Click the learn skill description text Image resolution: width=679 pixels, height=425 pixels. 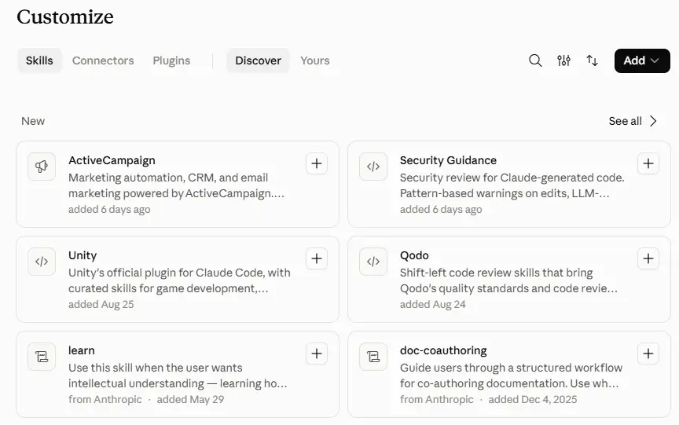pos(178,376)
